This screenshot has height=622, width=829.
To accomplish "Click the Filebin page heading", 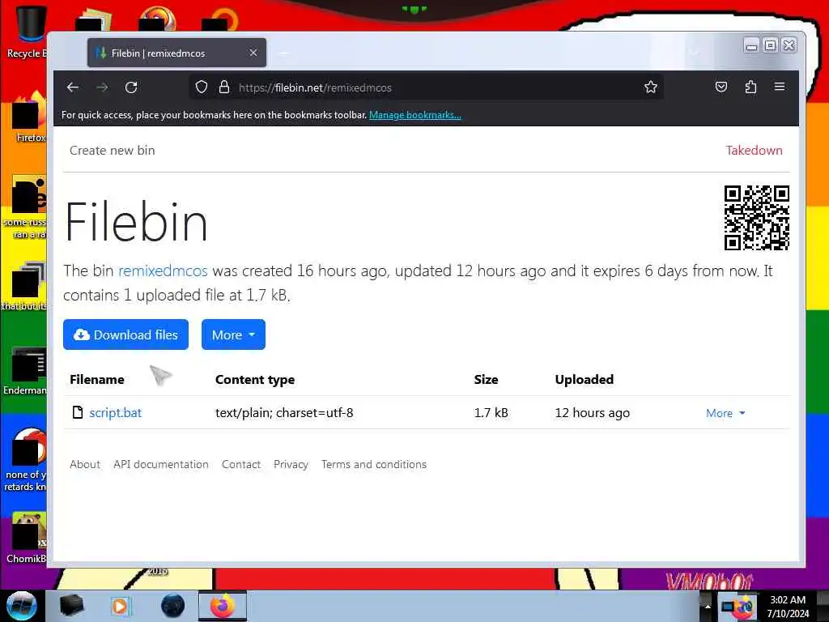I will 136,222.
